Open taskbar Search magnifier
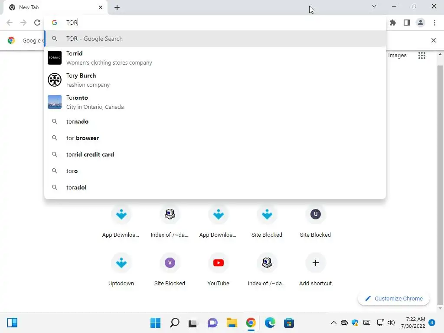The image size is (444, 333). coord(174,323)
